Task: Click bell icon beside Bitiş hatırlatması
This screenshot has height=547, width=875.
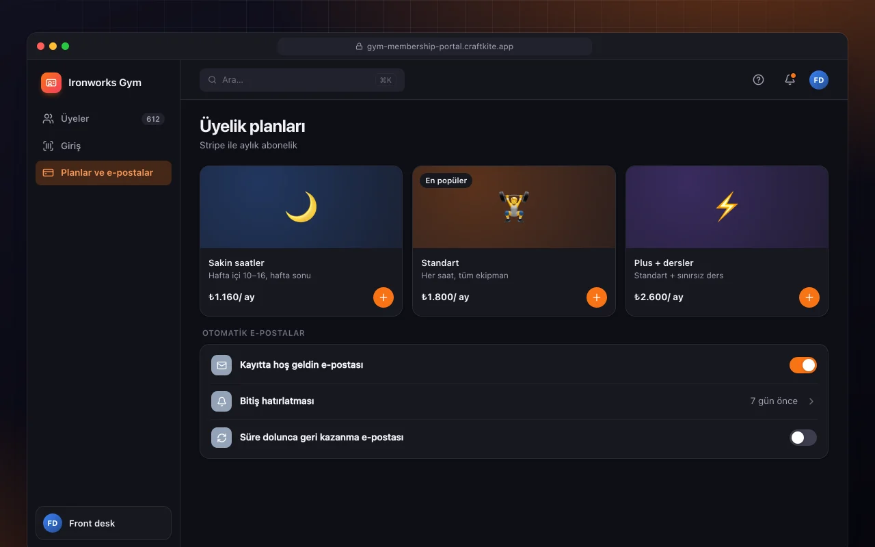Action: (221, 401)
